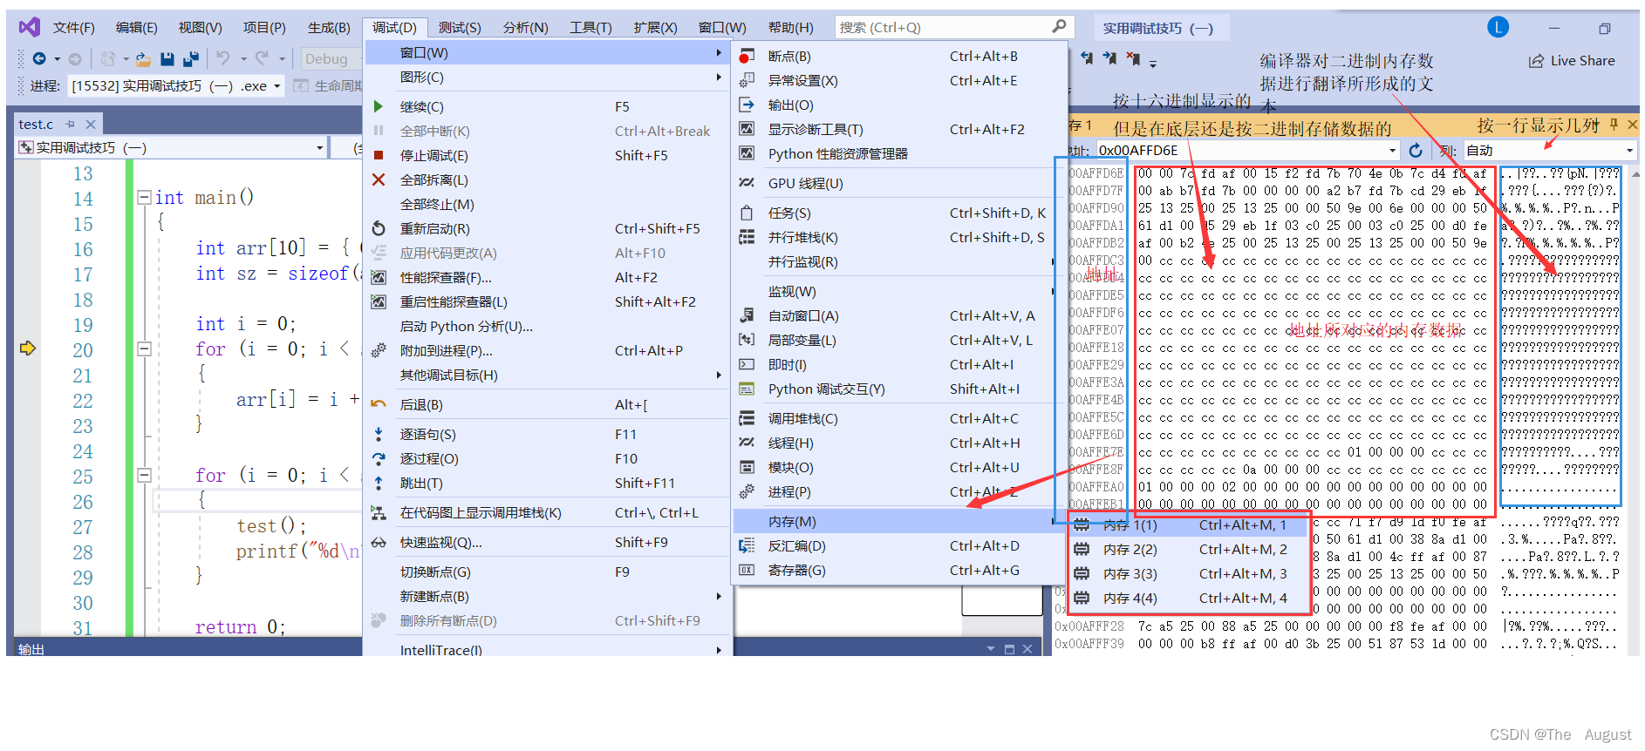The height and width of the screenshot is (751, 1645).
Task: Choose 跳出(T) step out item
Action: 547,483
